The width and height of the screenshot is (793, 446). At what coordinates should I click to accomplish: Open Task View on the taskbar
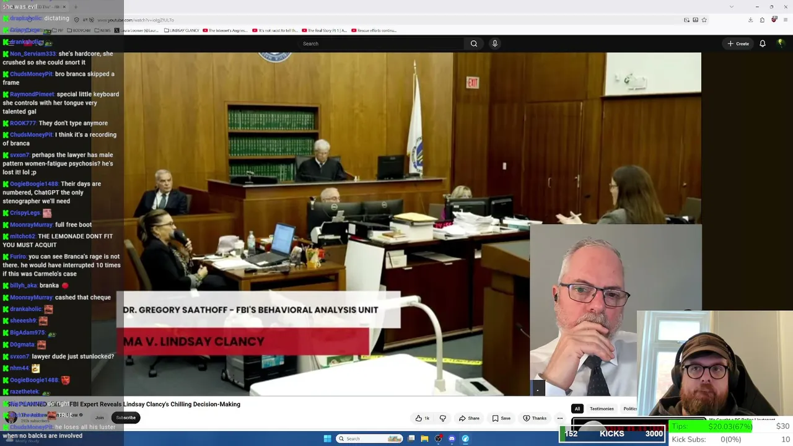[x=411, y=439]
